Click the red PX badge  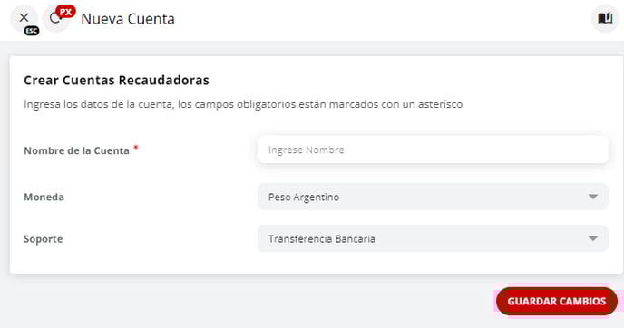pos(65,12)
